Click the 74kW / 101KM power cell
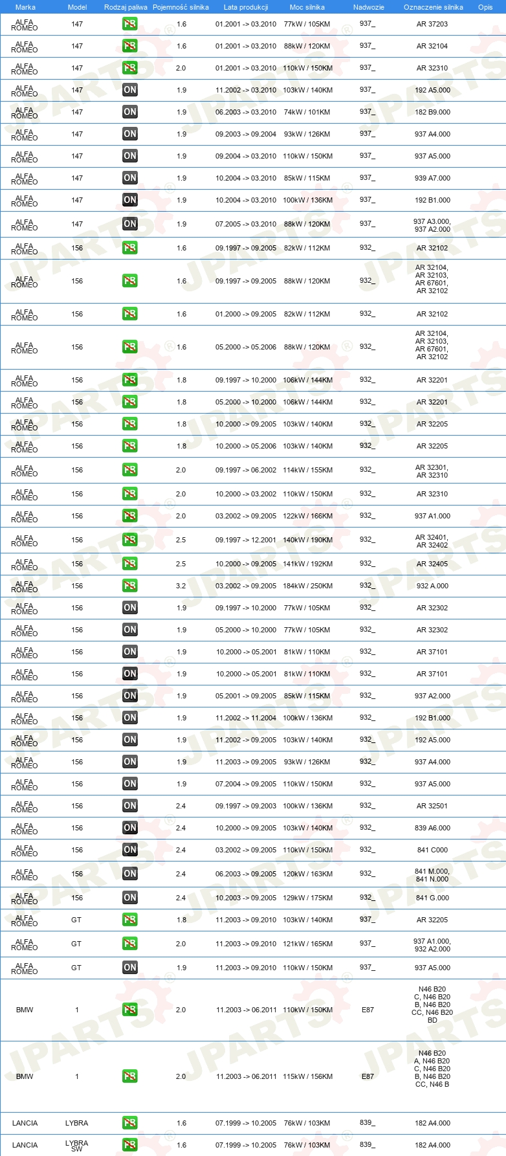The image size is (506, 1156). click(307, 112)
